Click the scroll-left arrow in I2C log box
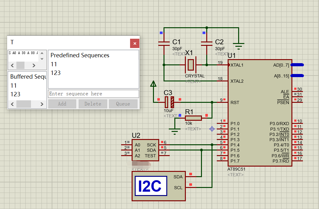The height and width of the screenshot is (209, 319). tap(12, 65)
